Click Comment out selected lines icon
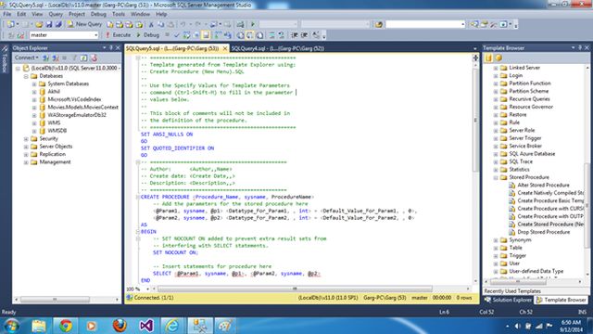This screenshot has height=334, width=593. (x=271, y=35)
